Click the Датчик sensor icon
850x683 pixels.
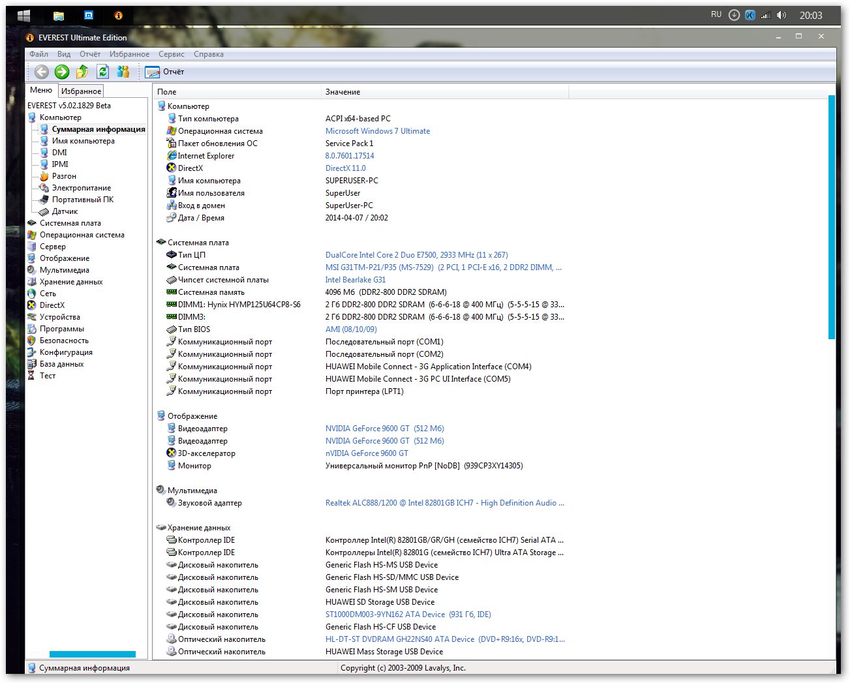click(44, 211)
